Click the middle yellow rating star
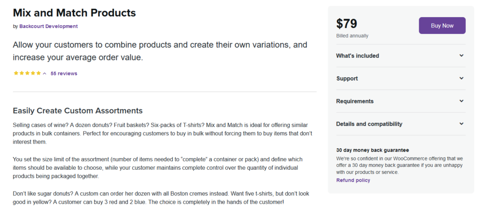 pyautogui.click(x=27, y=73)
